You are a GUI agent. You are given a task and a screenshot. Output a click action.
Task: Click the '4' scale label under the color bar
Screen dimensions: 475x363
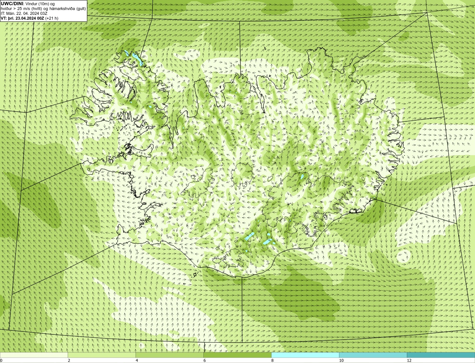click(137, 360)
